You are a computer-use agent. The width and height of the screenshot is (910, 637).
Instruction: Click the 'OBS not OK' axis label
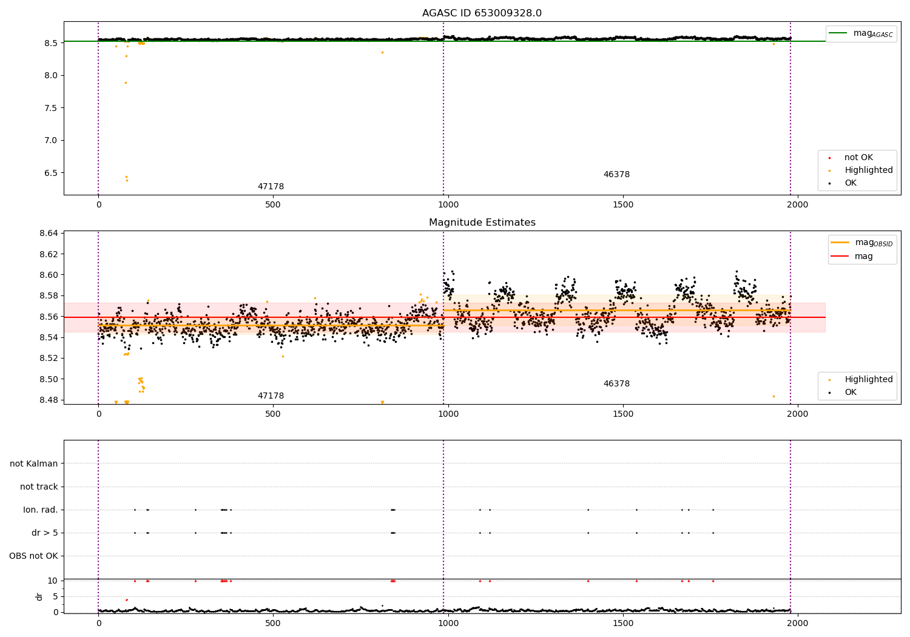point(34,556)
